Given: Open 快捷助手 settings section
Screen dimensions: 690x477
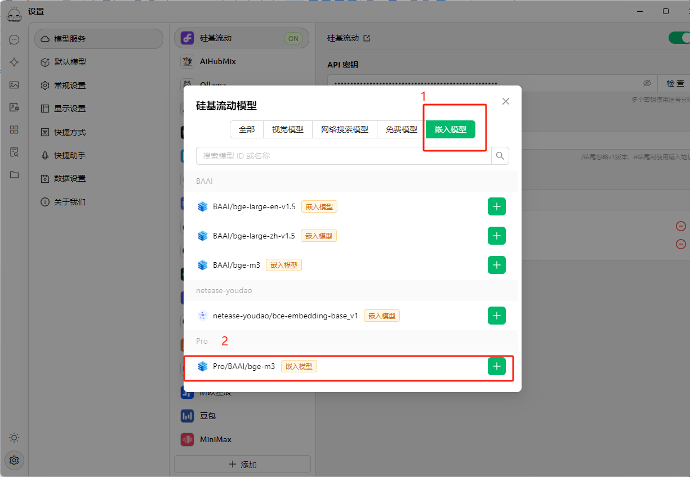Looking at the screenshot, I should coord(99,155).
